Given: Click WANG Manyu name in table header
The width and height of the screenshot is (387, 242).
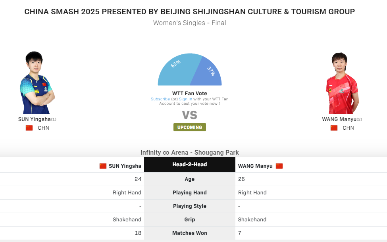Looking at the screenshot, I should 255,166.
